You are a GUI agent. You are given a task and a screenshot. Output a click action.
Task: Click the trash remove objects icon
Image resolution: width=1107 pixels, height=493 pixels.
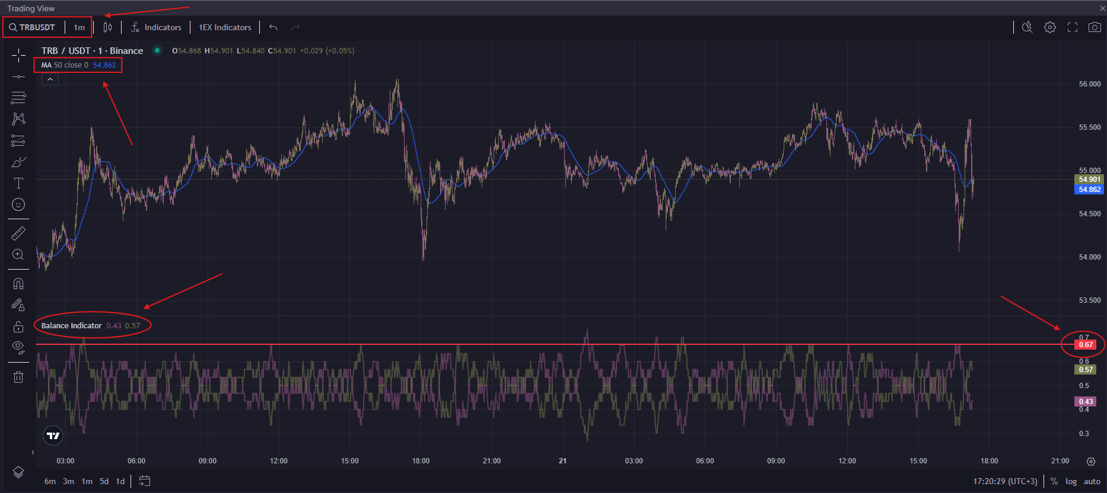click(18, 377)
